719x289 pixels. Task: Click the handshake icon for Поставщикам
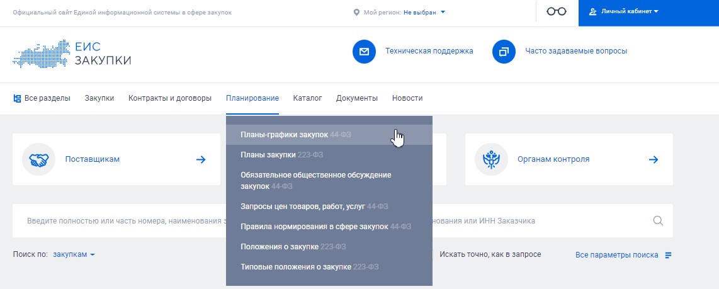point(38,160)
